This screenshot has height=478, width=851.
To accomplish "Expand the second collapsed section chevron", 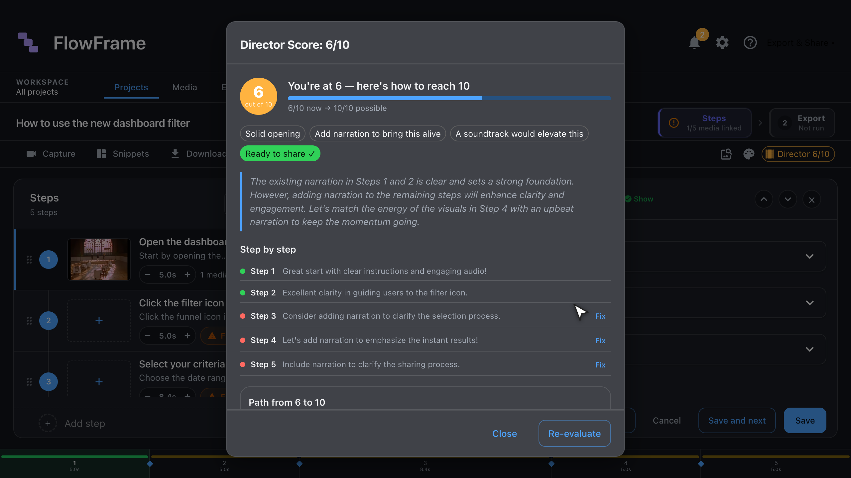I will coord(810,303).
